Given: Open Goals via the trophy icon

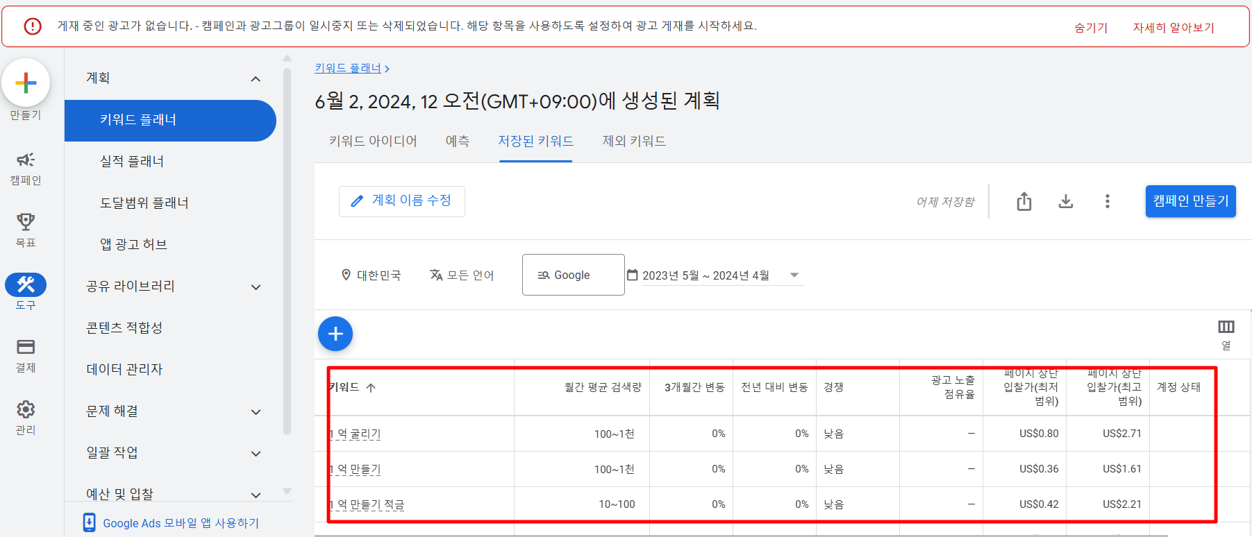Looking at the screenshot, I should (x=26, y=222).
